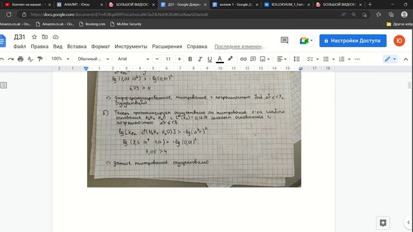
Task: Start a Google Meet call
Action: 305,41
